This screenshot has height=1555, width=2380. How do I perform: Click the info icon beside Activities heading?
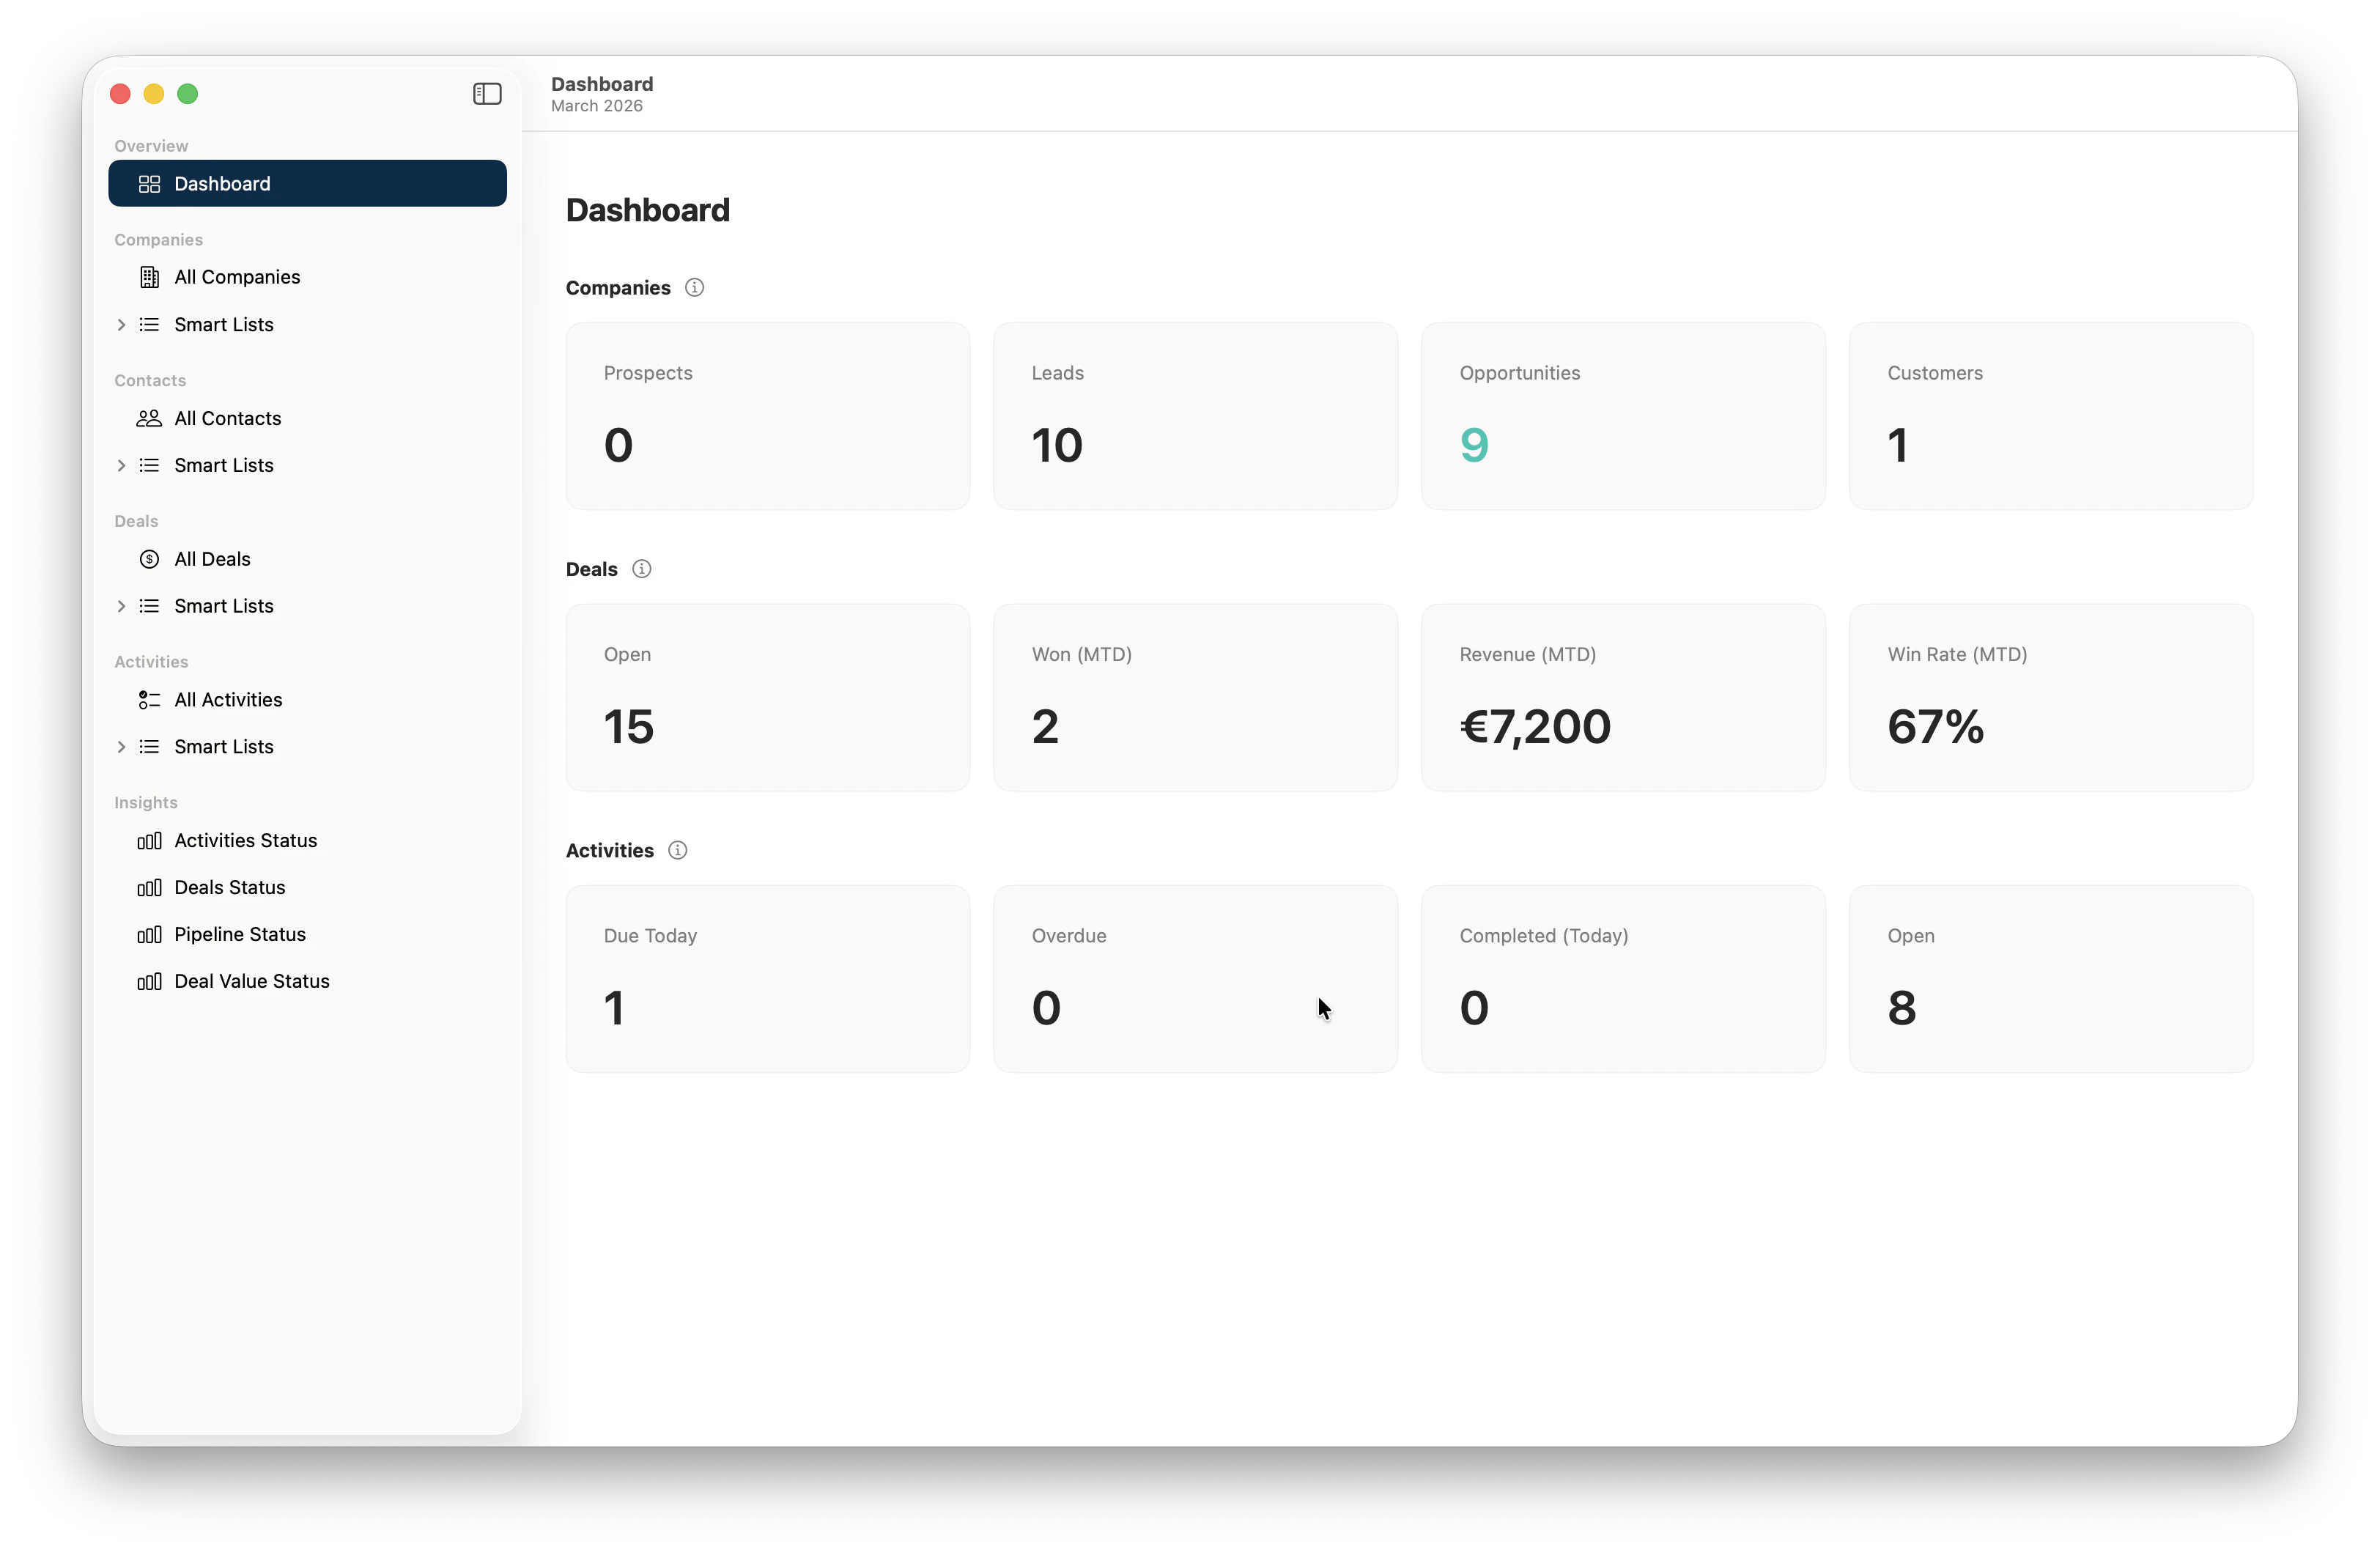677,850
